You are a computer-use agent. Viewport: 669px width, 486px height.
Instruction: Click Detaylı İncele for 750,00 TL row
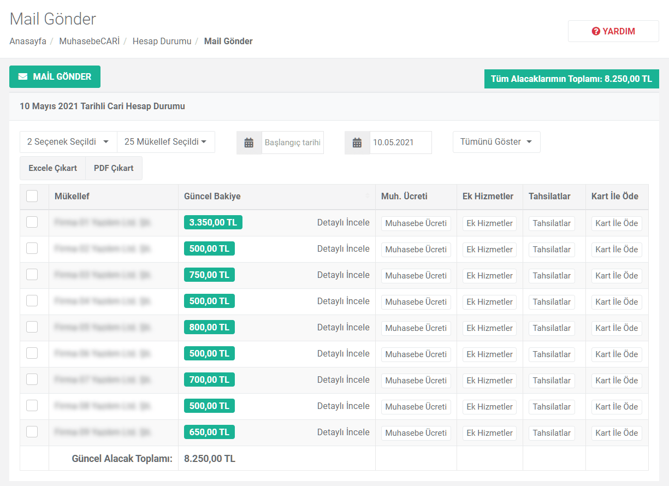344,275
